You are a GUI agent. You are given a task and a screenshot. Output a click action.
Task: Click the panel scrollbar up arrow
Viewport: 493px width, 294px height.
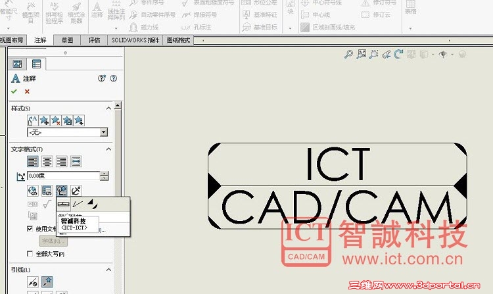[118, 105]
